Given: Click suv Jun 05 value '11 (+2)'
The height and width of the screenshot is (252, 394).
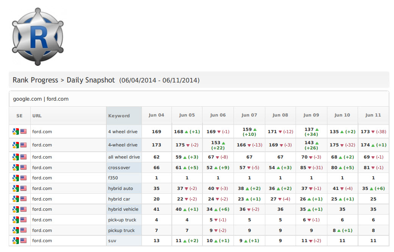Looking at the screenshot, I should [187, 241].
